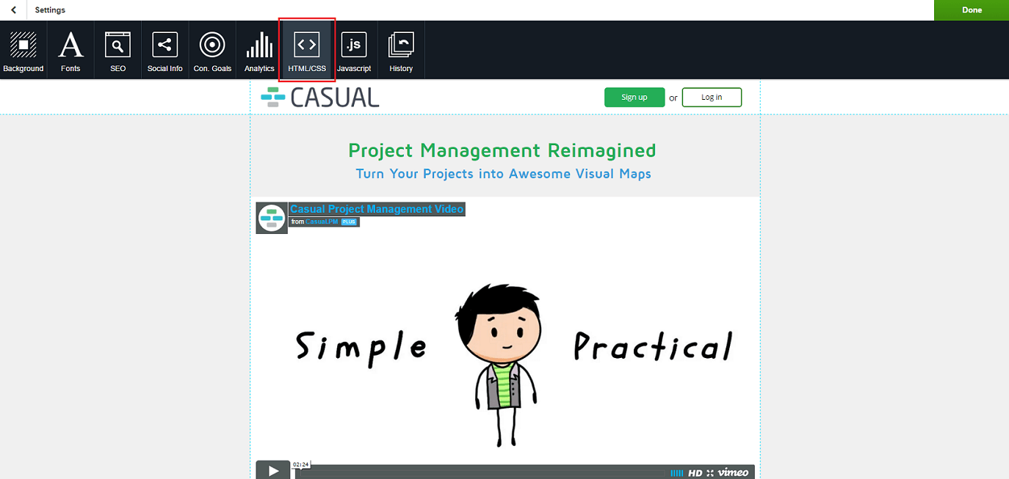
Task: Click the PLUS badge
Action: tap(349, 222)
